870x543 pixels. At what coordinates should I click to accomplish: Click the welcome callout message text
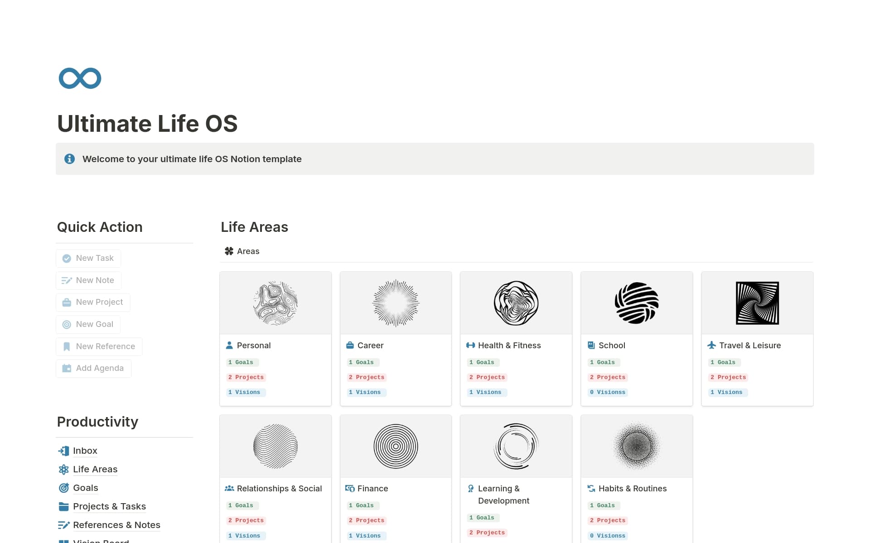click(192, 159)
